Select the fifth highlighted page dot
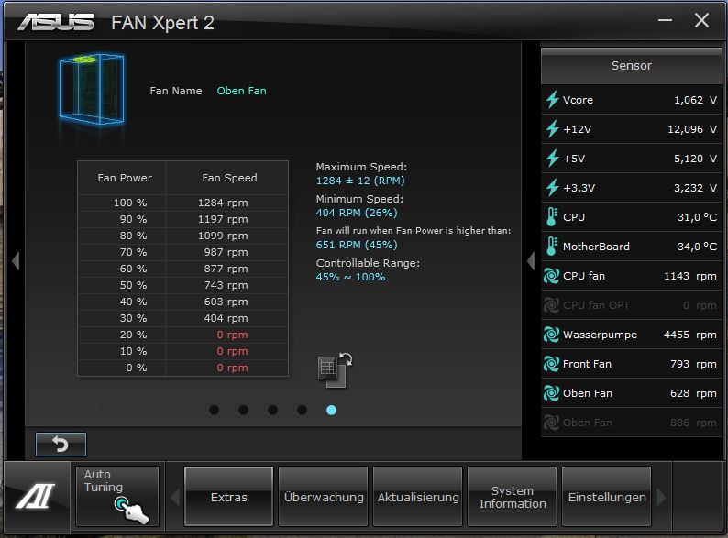Viewport: 728px width, 538px height. pos(331,410)
